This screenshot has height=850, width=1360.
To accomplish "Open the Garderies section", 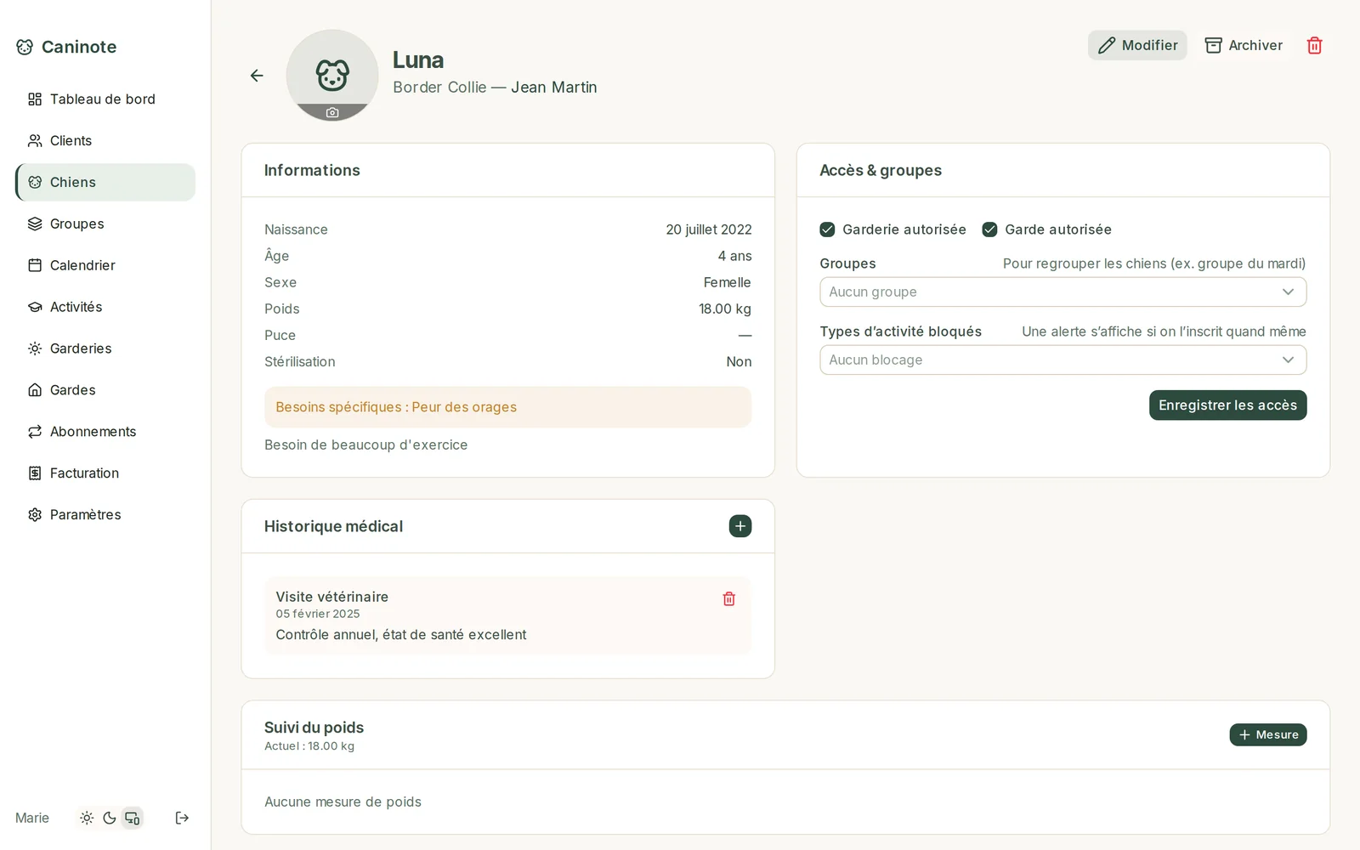I will [105, 349].
